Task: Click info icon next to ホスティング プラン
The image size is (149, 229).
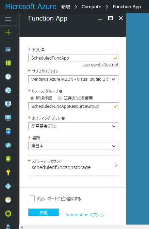Action: (x=63, y=118)
